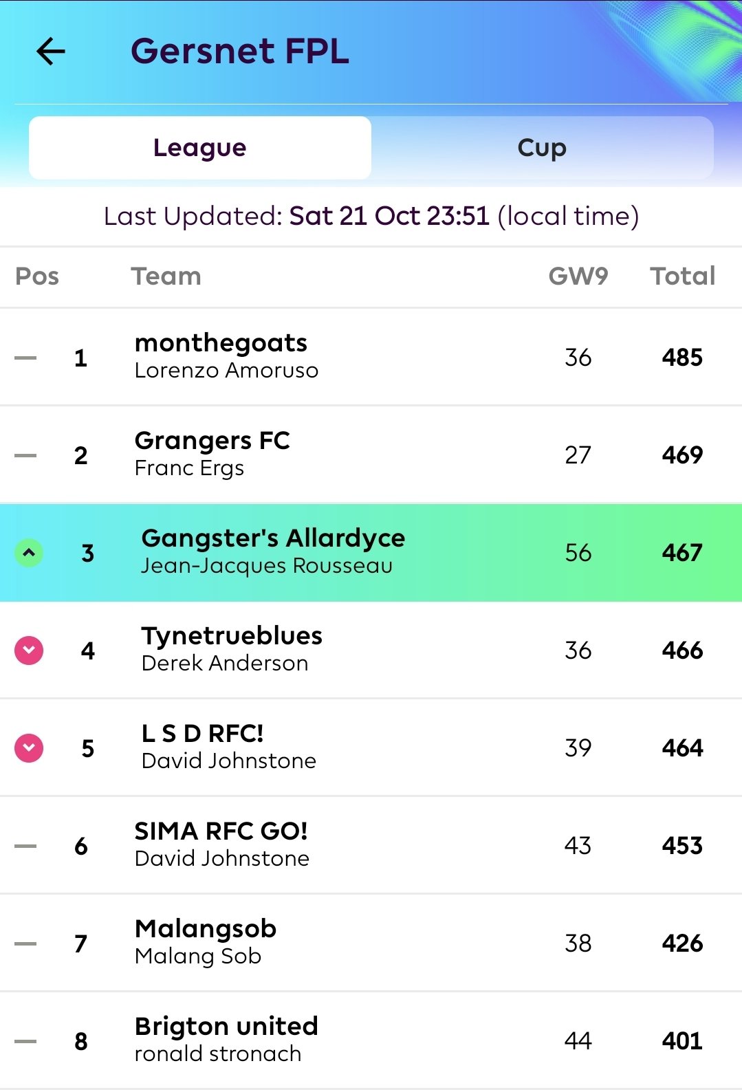Click the unchanged dash icon beside SIMA RFC GO!
The height and width of the screenshot is (1092, 742).
25,846
